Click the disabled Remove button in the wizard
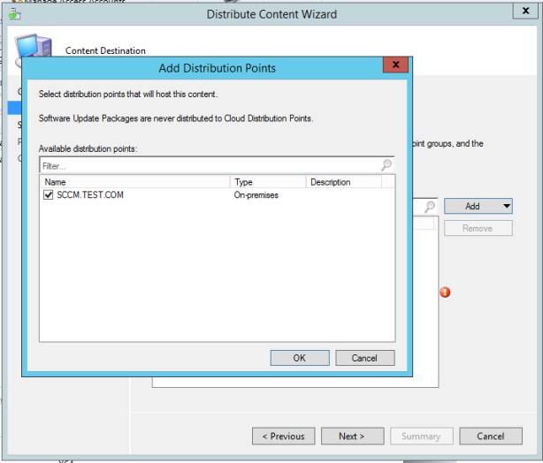 (478, 228)
